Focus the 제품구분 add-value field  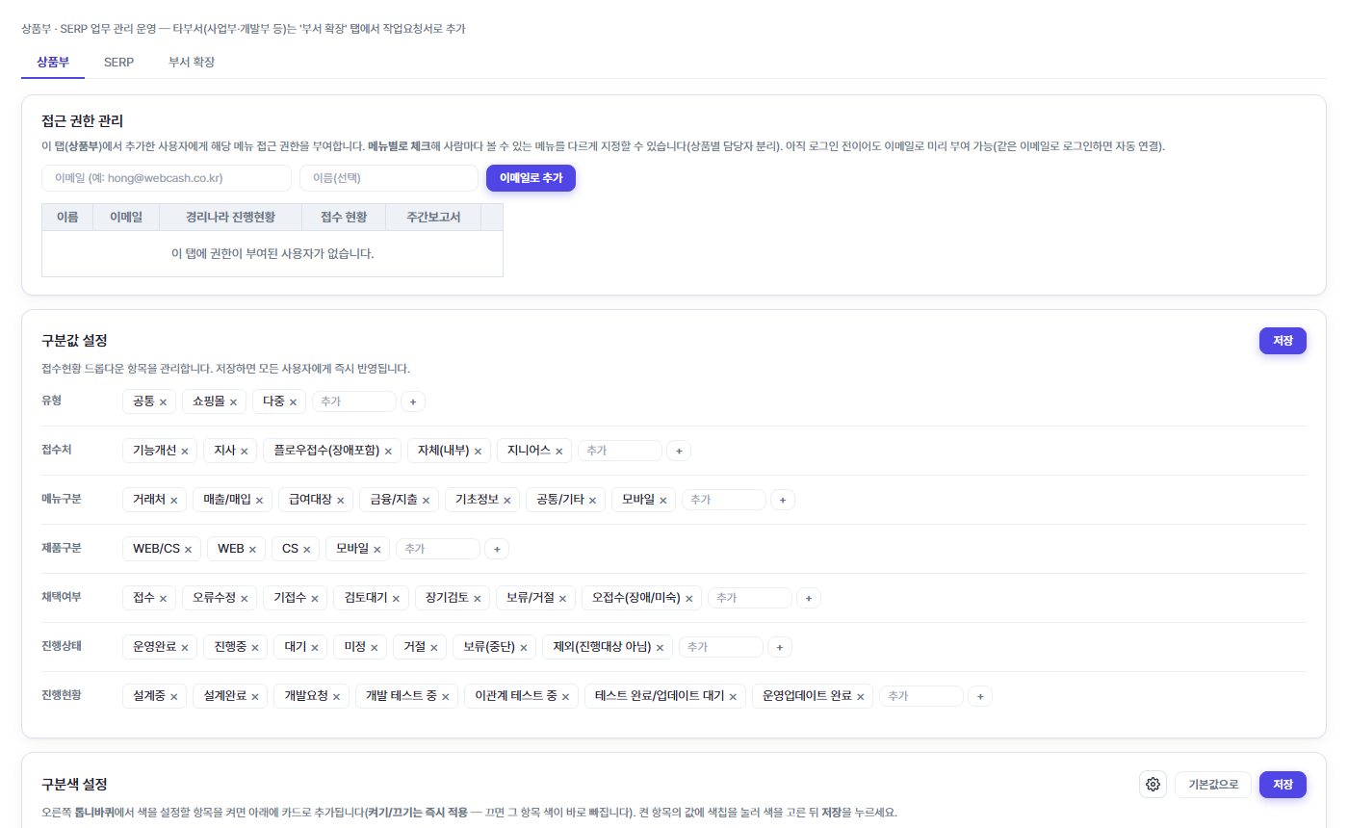(438, 549)
